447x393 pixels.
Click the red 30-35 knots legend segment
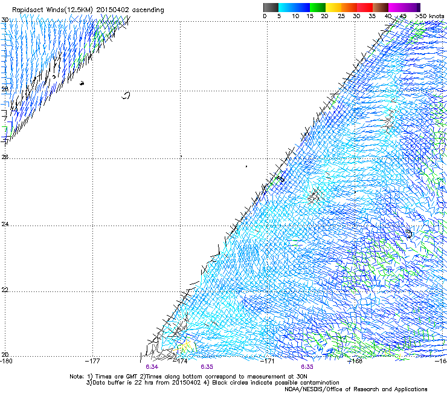point(365,7)
